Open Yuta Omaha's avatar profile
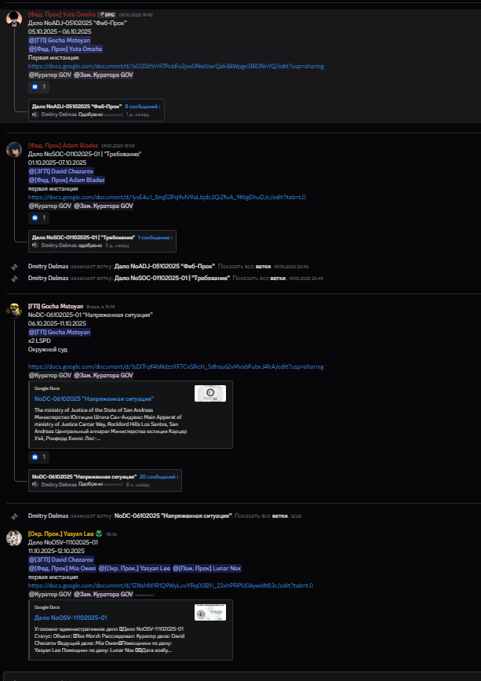This screenshot has width=481, height=681. pyautogui.click(x=14, y=18)
